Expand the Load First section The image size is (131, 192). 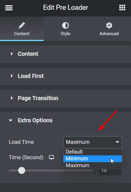tap(65, 76)
